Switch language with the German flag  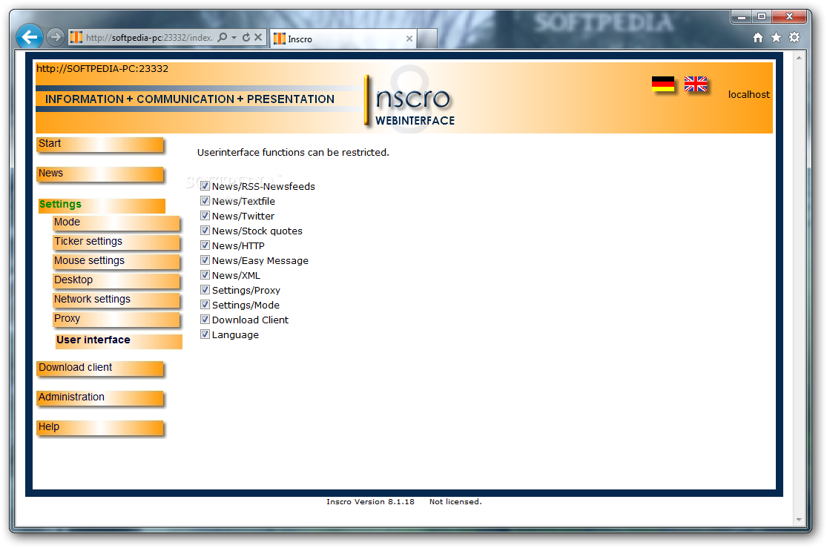pyautogui.click(x=663, y=84)
